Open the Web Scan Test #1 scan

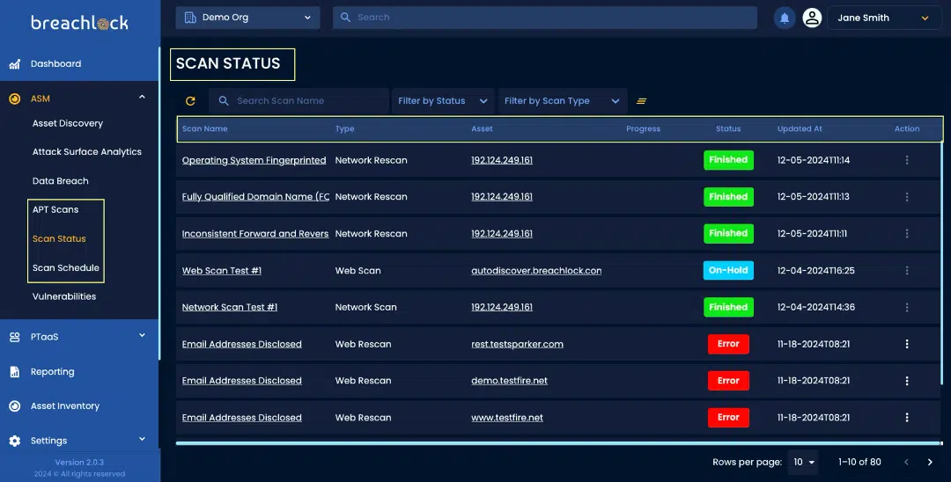222,271
